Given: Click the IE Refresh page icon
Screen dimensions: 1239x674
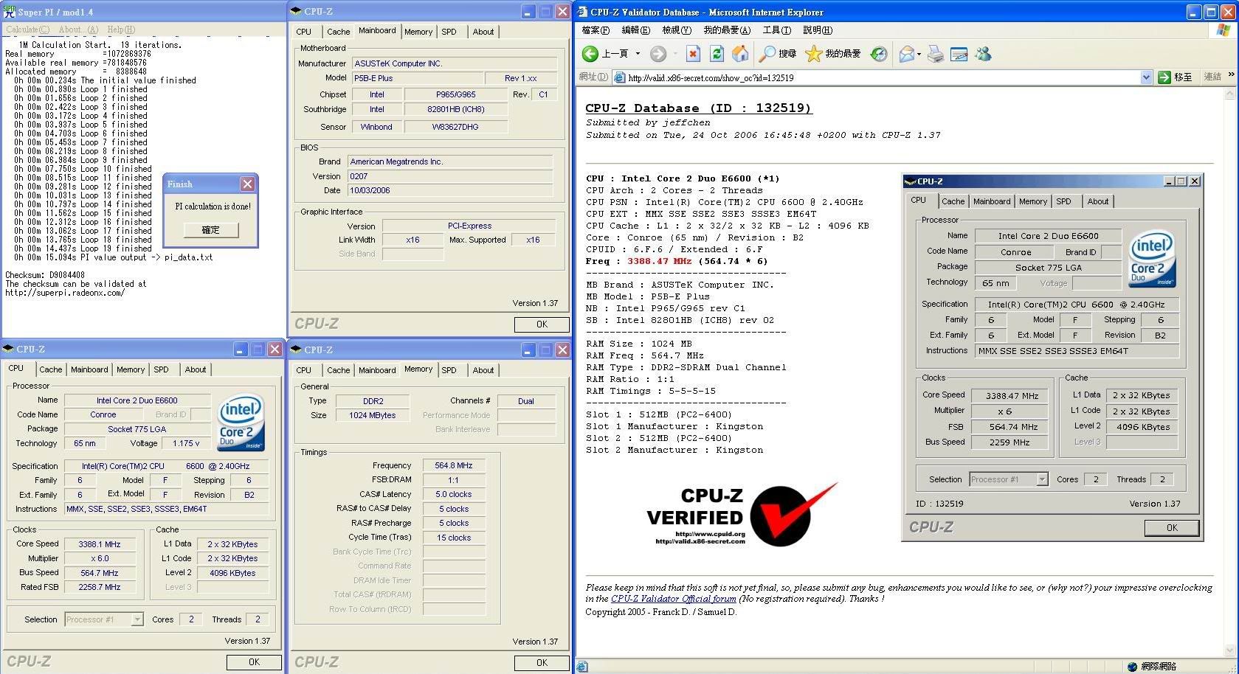Looking at the screenshot, I should [x=717, y=54].
